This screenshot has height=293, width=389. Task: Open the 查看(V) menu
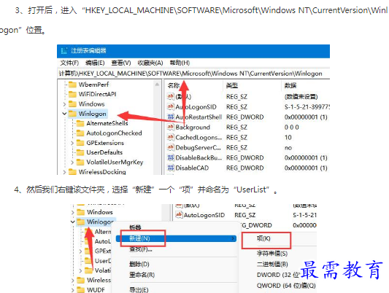point(121,63)
